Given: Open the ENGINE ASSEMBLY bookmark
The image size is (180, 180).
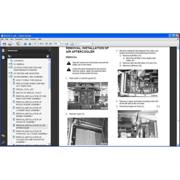Looking at the screenshot, I should 29,115.
